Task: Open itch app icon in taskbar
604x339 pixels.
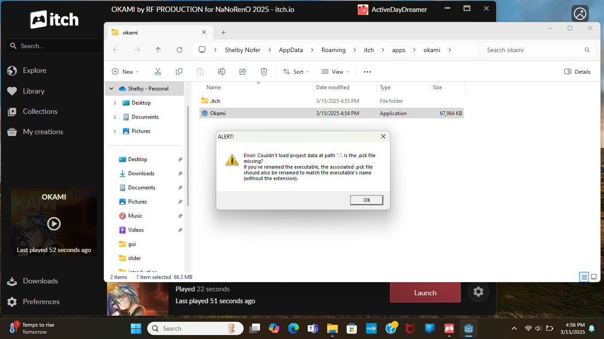Action: 449,328
